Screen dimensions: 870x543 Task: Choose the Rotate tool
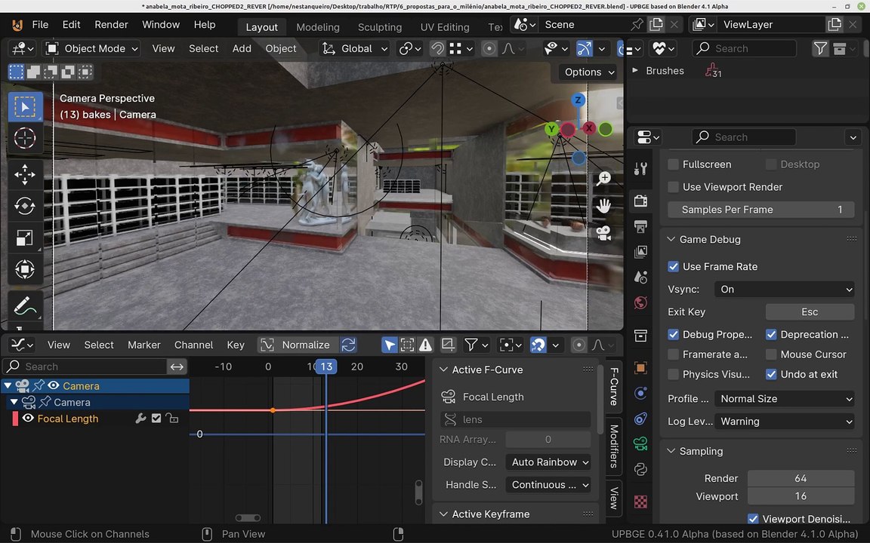[x=25, y=206]
